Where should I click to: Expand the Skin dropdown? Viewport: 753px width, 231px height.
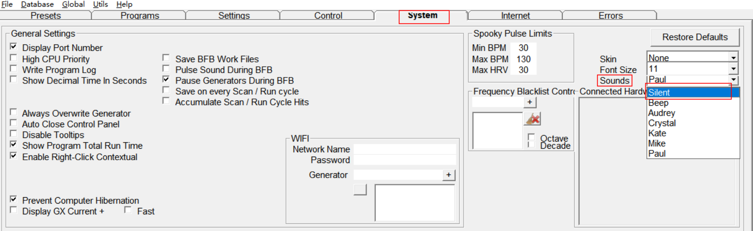(733, 58)
